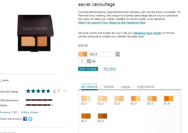Open the ingredients tab
The width and height of the screenshot is (188, 133).
(146, 87)
